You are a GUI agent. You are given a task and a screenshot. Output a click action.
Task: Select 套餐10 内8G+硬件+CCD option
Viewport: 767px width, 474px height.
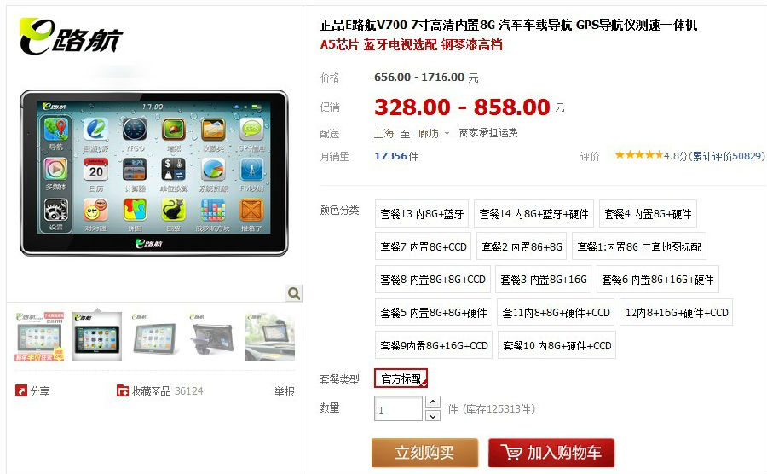click(557, 345)
